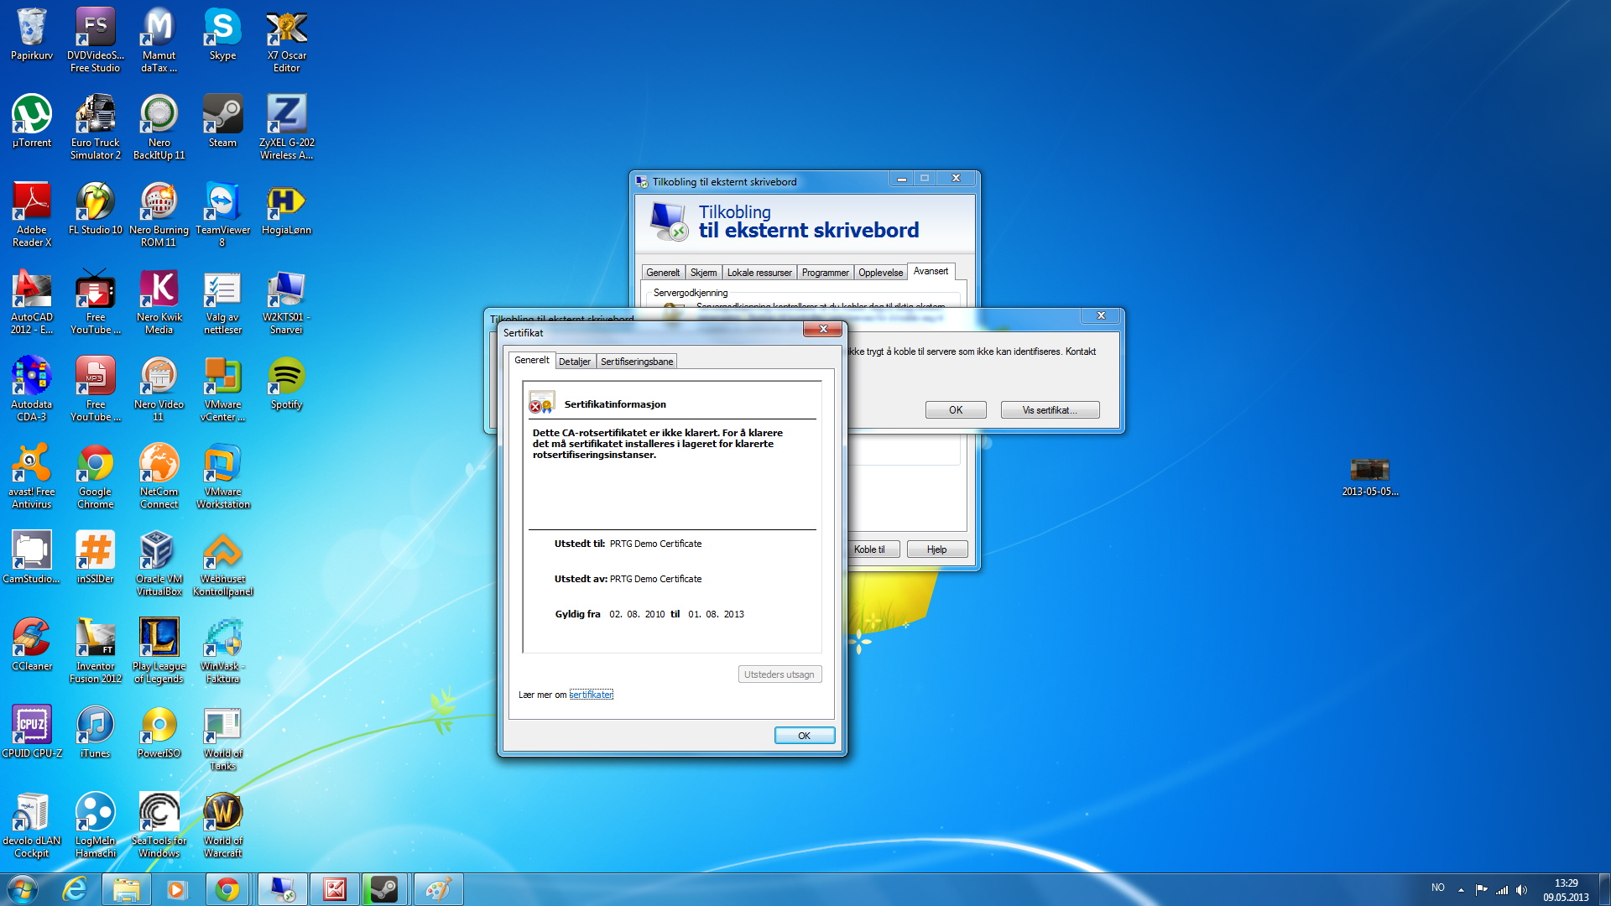
Task: Click Utsteders utsagn button
Action: pyautogui.click(x=779, y=674)
